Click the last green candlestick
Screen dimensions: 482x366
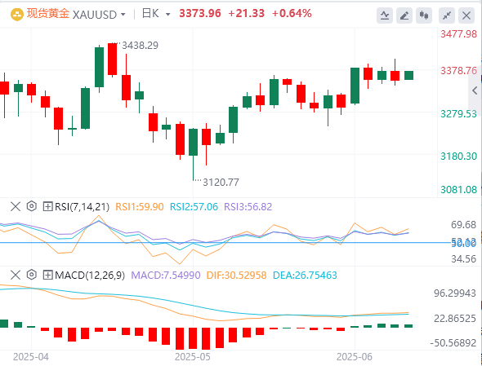tap(408, 75)
